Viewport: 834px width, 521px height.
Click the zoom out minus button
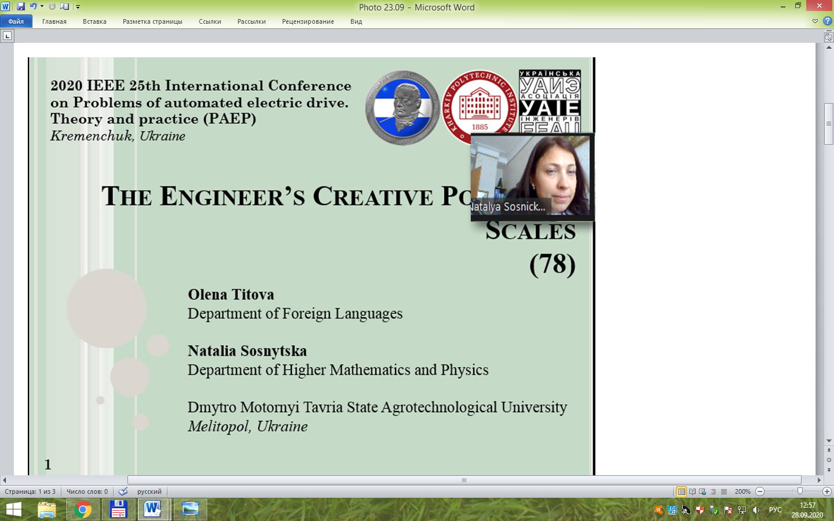(760, 491)
